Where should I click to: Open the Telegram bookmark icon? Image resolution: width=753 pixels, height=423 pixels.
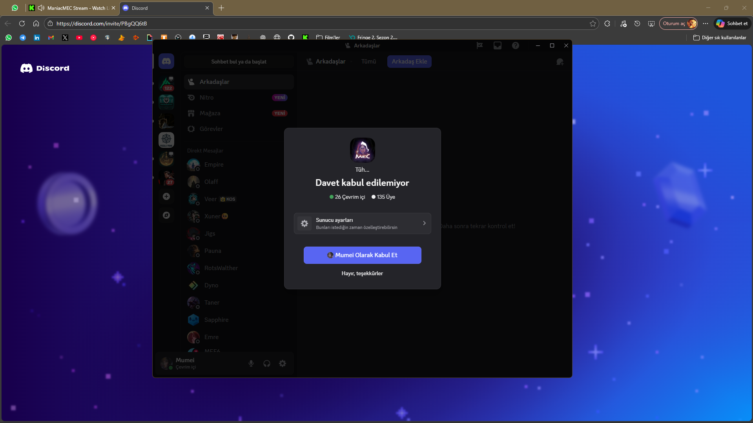point(23,38)
